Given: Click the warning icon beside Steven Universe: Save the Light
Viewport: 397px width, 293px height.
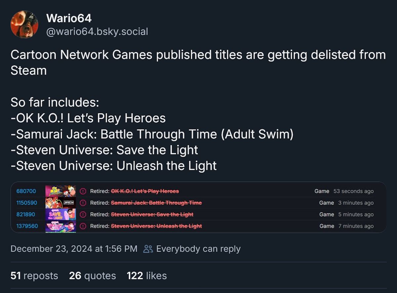Looking at the screenshot, I should coord(82,215).
